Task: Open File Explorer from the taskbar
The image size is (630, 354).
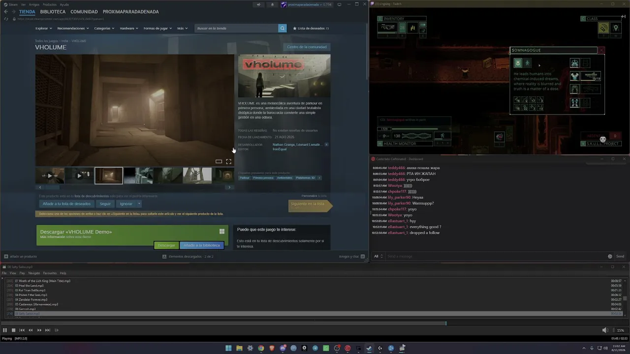Action: coord(239,348)
